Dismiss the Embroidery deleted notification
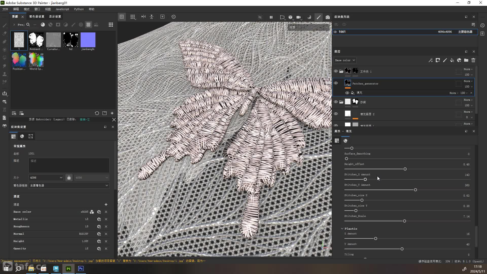This screenshot has width=487, height=274. (x=114, y=119)
